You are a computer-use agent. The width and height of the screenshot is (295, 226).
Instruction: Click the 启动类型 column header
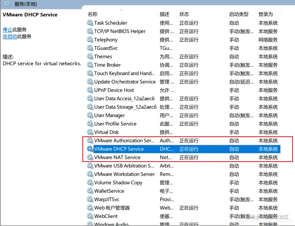tap(239, 14)
